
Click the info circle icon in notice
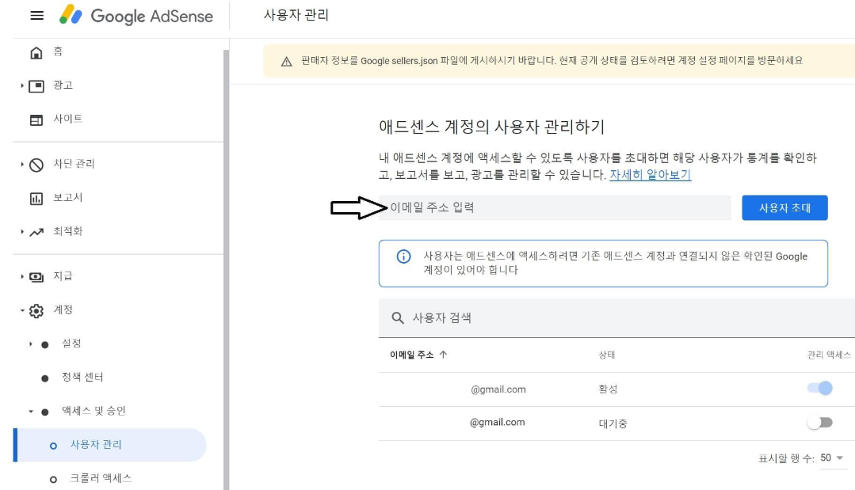tap(403, 256)
